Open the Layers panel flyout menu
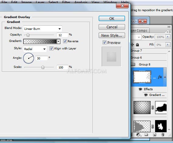Image resolution: width=173 pixels, height=143 pixels. tap(169, 32)
